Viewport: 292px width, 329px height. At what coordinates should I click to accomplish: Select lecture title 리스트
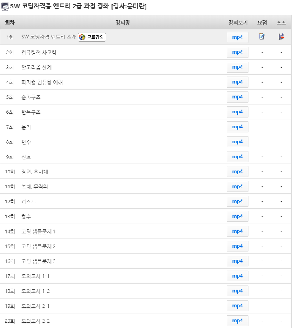[x=28, y=202]
